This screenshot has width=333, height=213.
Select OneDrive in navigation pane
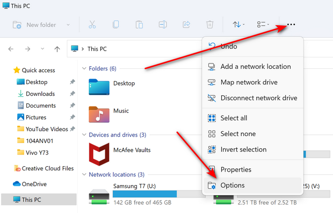(30, 184)
